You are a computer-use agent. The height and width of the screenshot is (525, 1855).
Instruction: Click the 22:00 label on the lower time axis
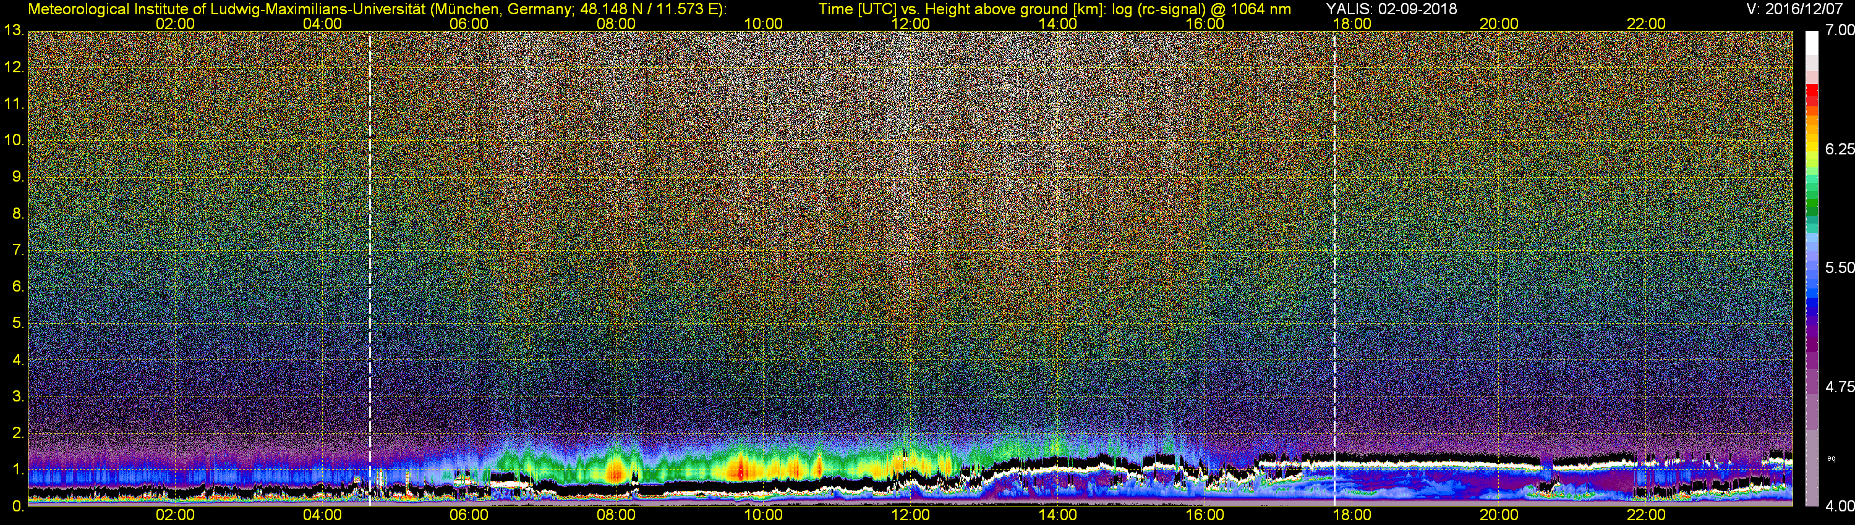(x=1646, y=515)
